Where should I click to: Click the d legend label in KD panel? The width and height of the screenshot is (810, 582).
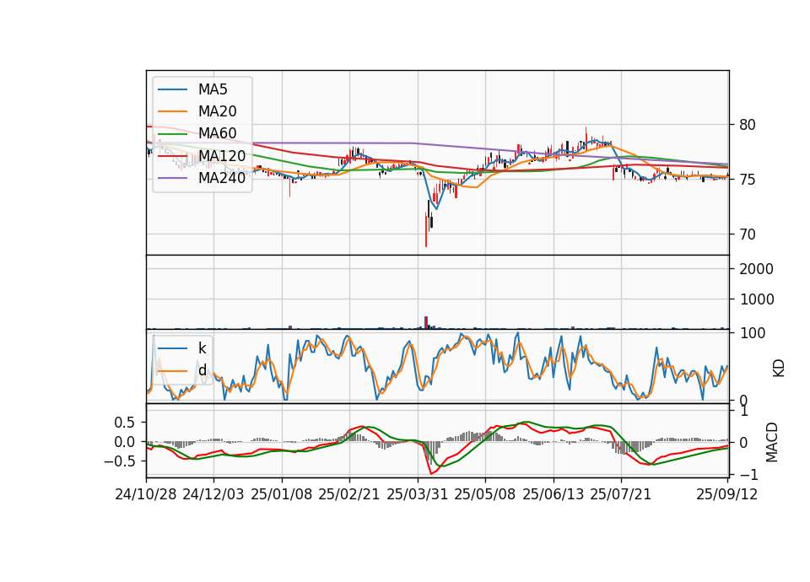202,369
